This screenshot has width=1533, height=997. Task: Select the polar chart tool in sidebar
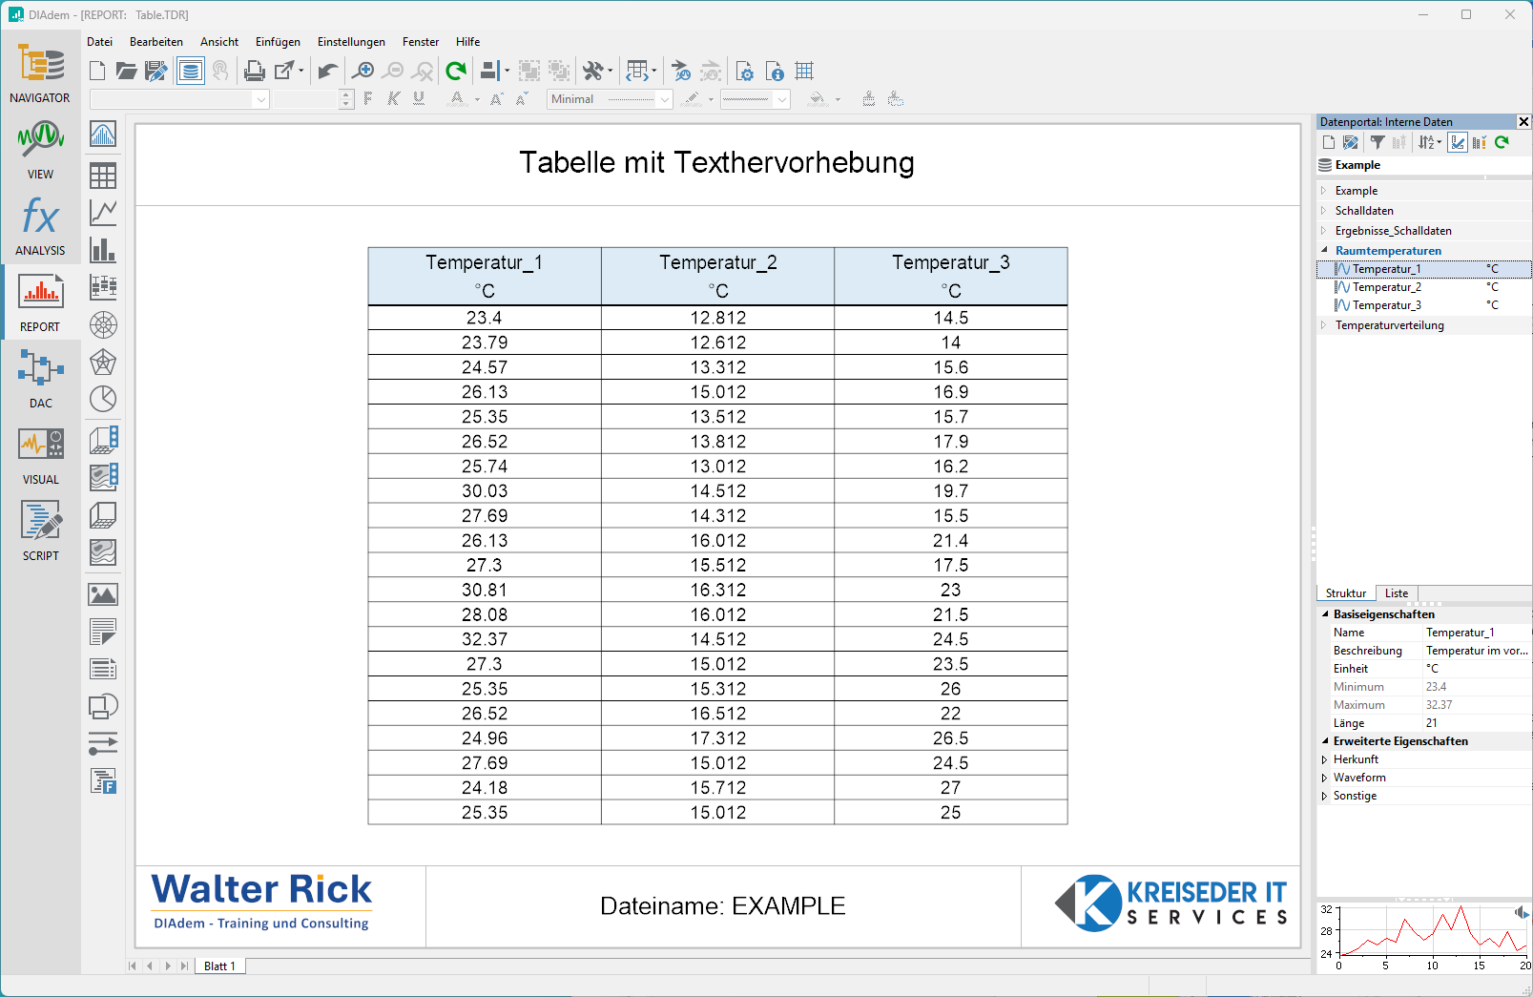(103, 325)
